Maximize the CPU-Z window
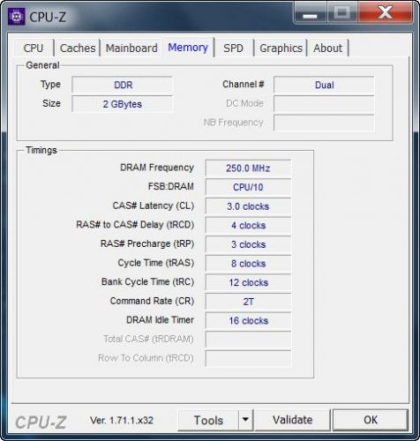Image resolution: width=420 pixels, height=441 pixels. [x=341, y=12]
